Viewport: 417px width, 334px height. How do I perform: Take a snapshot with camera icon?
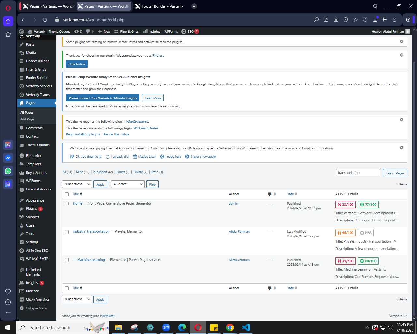click(336, 20)
